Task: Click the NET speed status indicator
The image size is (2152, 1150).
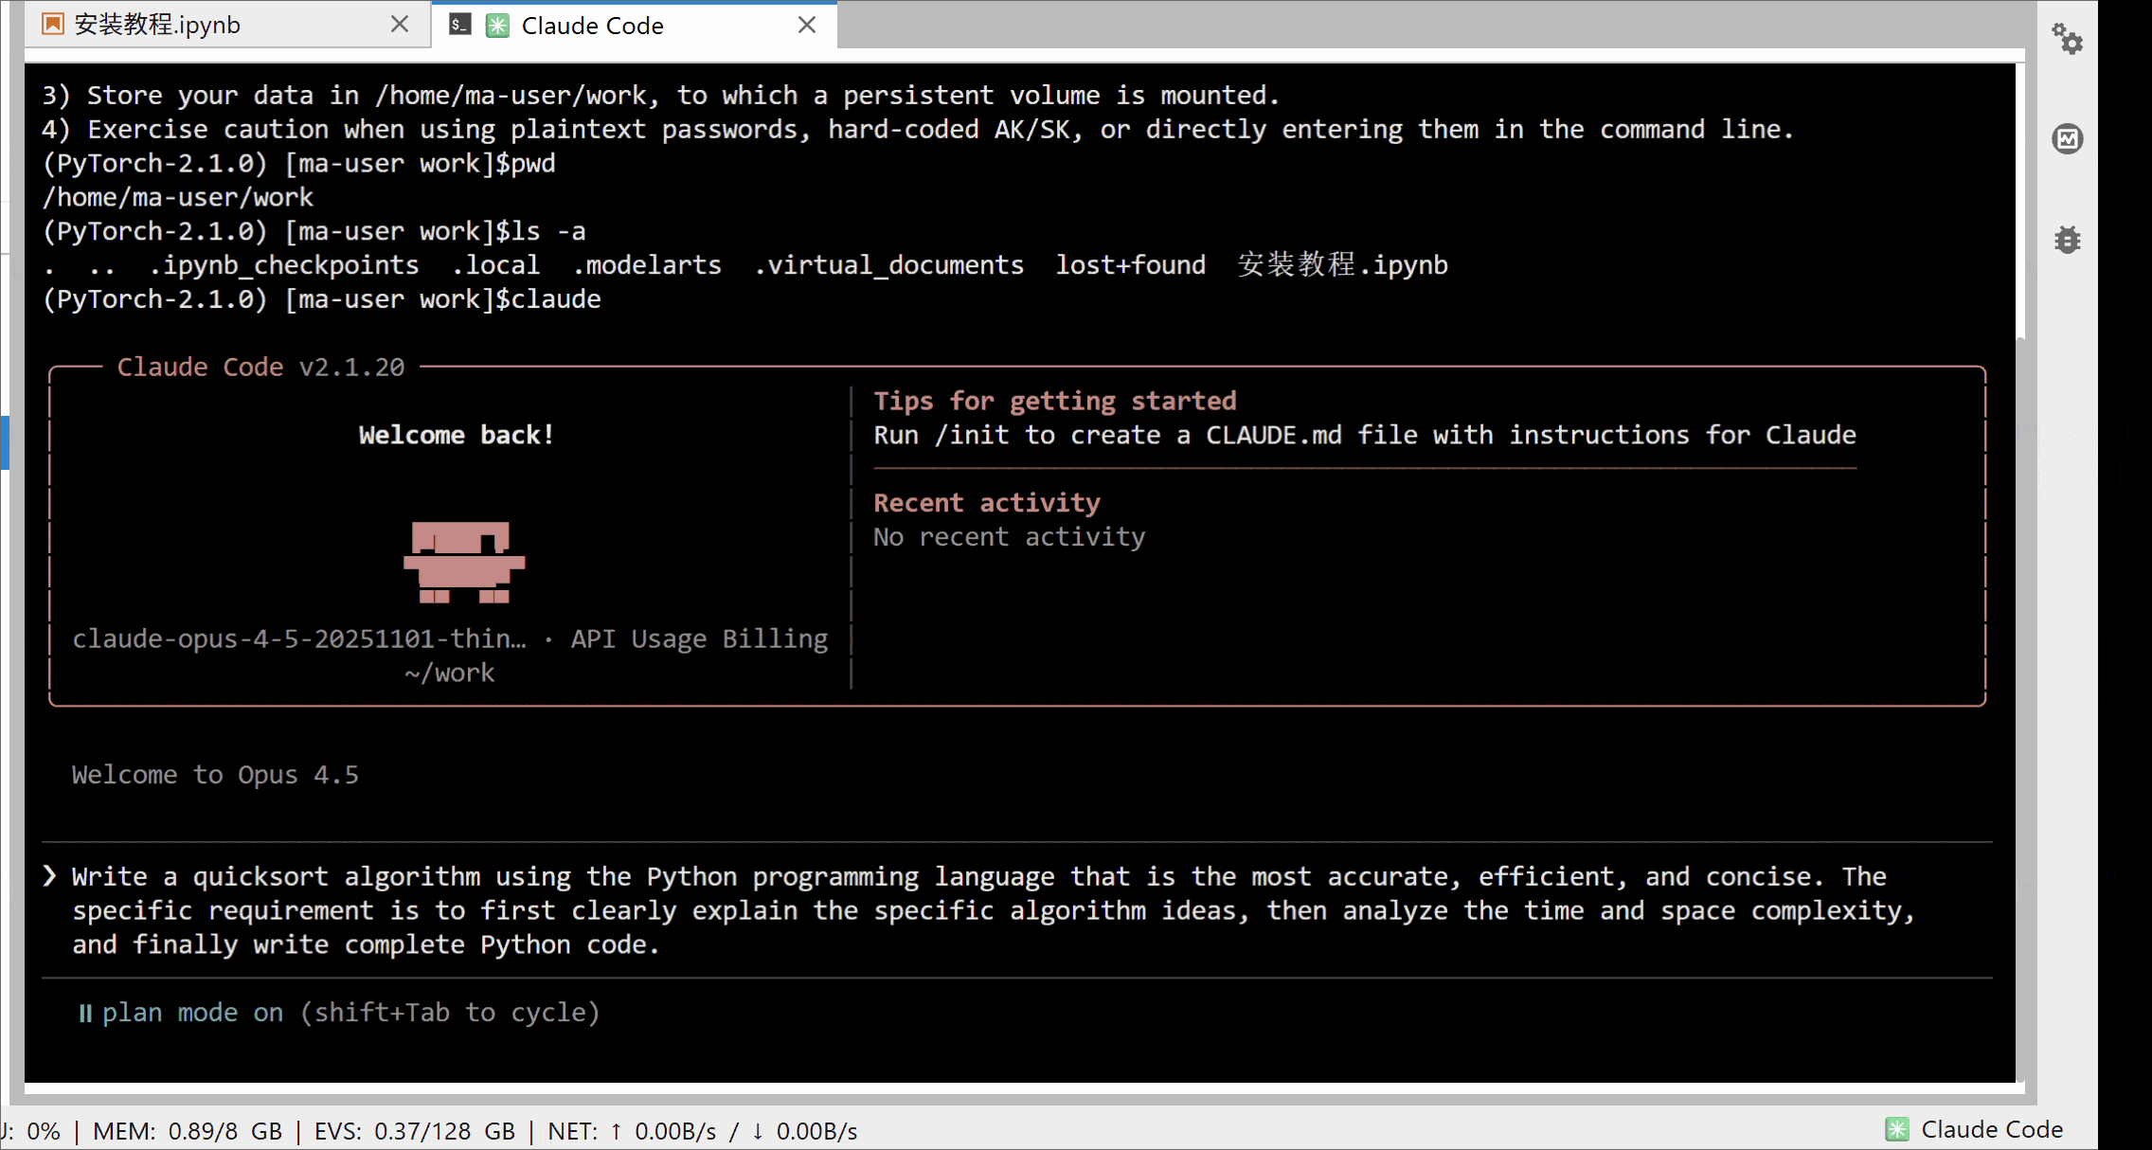Action: point(702,1131)
